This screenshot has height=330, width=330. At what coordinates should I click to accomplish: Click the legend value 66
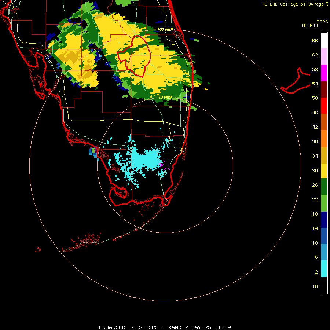pyautogui.click(x=315, y=40)
